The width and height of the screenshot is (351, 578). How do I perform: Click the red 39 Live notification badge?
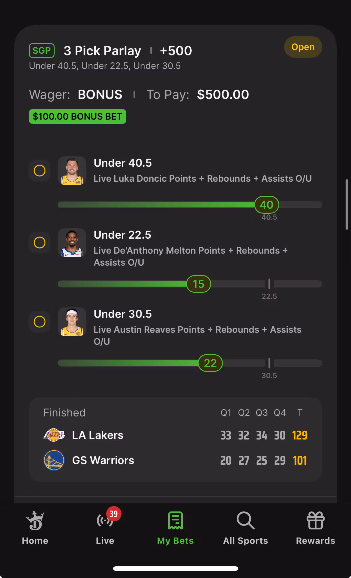tap(114, 514)
